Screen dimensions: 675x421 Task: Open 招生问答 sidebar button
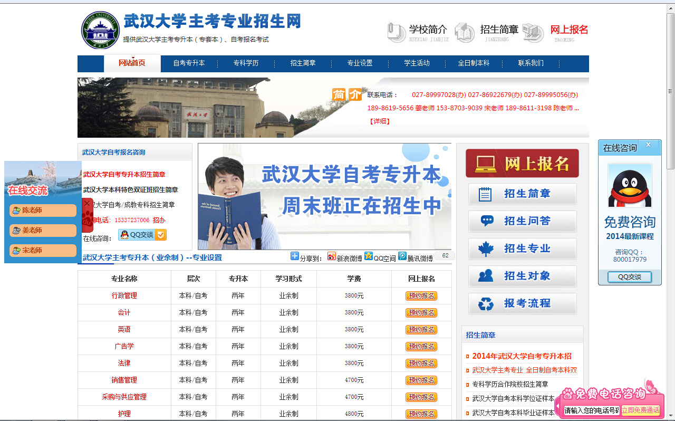pos(523,222)
